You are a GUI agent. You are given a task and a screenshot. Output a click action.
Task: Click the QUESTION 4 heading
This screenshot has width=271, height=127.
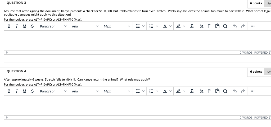click(16, 71)
